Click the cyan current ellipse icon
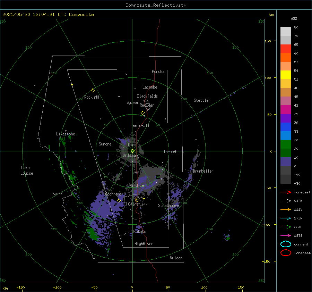Viewport: 312px width, 292px height. click(286, 244)
